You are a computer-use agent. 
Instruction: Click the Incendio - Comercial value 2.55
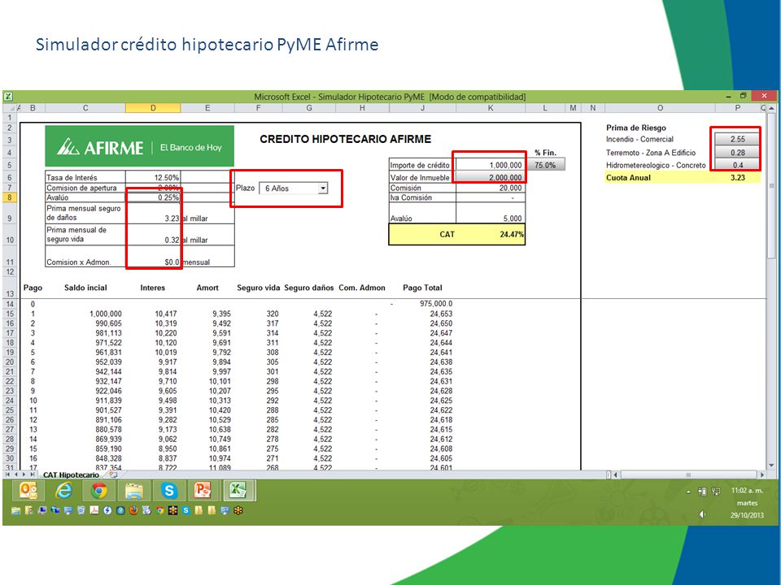click(738, 139)
